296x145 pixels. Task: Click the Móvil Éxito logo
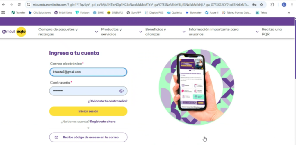[14, 32]
